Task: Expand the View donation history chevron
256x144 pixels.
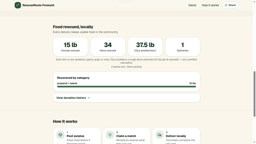Action: click(89, 98)
